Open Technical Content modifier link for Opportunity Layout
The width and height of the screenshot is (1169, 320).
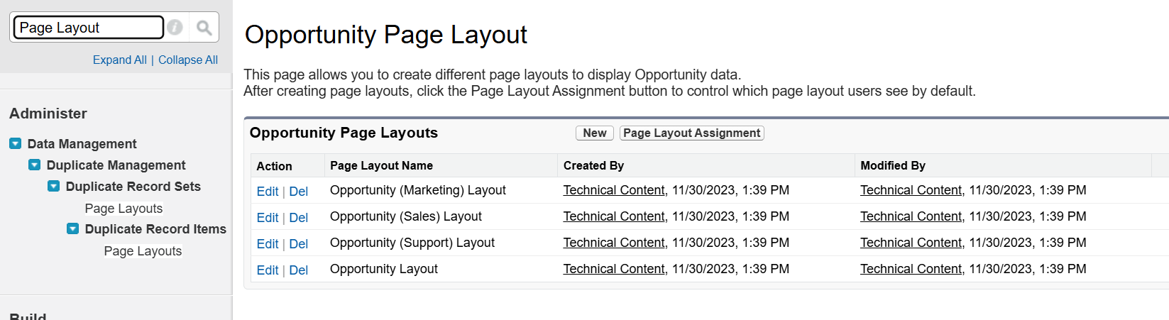pos(911,269)
